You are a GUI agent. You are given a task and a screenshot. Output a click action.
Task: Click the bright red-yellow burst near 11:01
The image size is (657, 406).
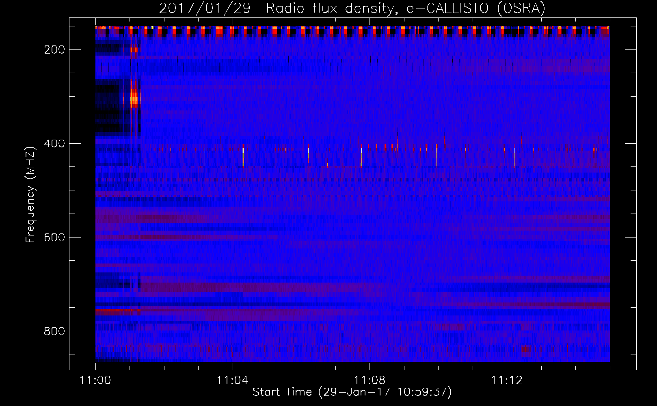134,99
